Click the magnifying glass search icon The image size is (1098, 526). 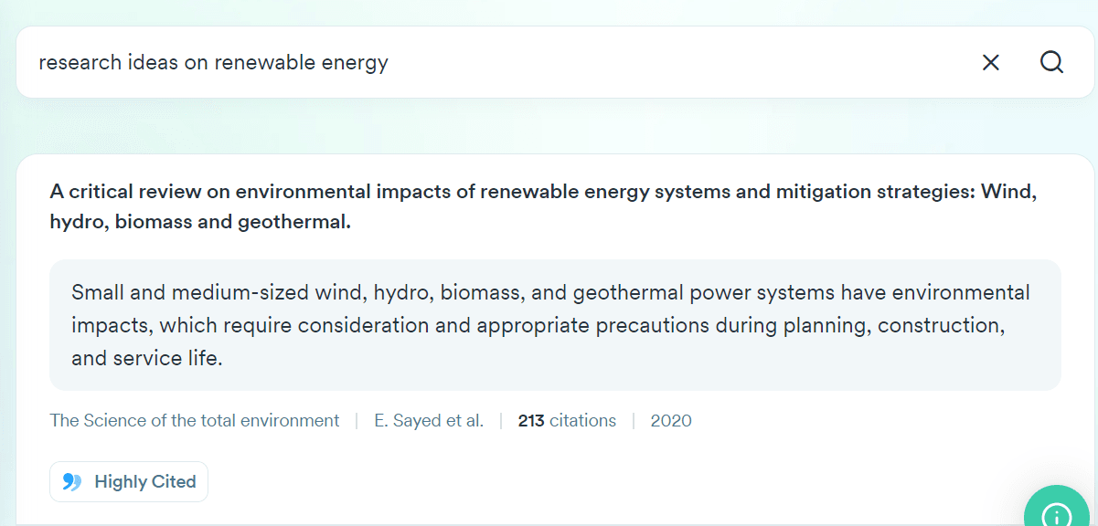point(1051,62)
